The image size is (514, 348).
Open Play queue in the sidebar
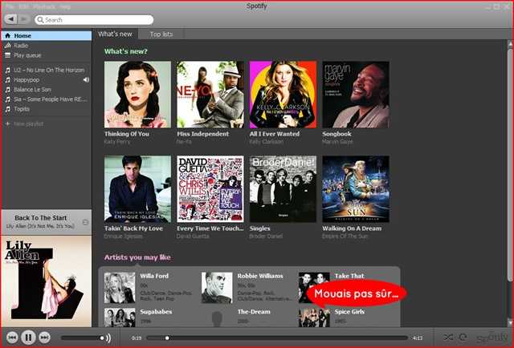[x=47, y=55]
